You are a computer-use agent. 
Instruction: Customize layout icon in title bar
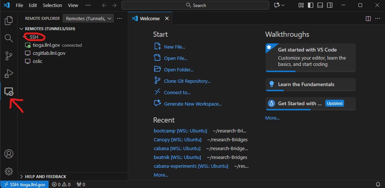(x=301, y=5)
